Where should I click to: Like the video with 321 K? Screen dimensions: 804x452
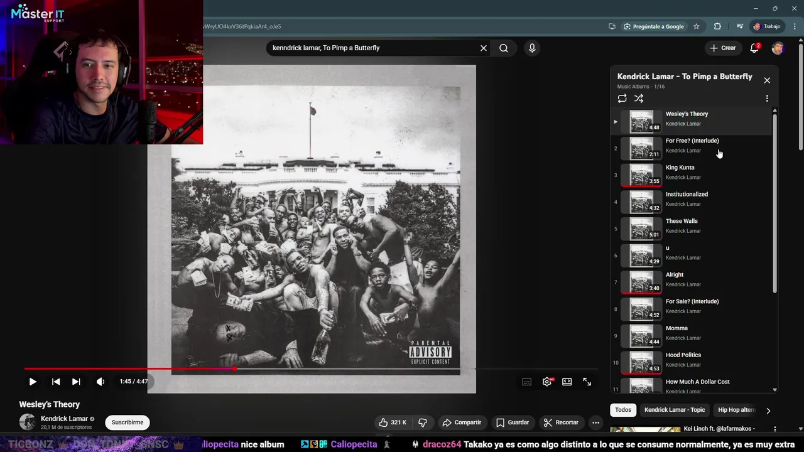pos(393,422)
